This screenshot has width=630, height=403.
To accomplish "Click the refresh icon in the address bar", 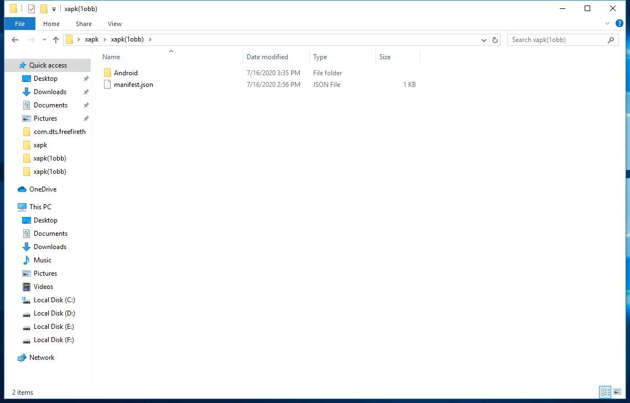I will click(x=494, y=39).
